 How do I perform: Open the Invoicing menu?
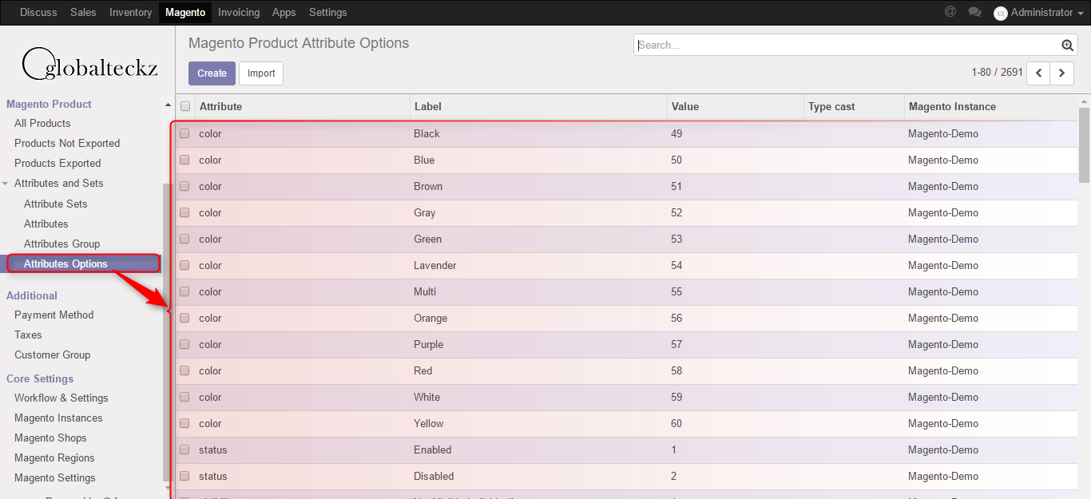pyautogui.click(x=239, y=12)
